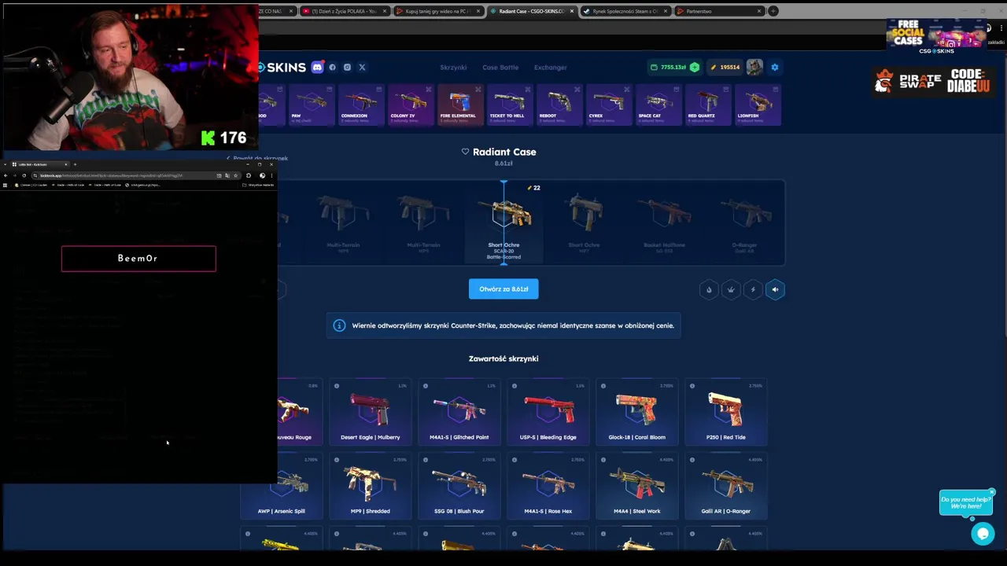Click the 'Wiernie odtworzyliśmy skrzynki' info notice
Viewport: 1007px width, 566px height.
(503, 325)
